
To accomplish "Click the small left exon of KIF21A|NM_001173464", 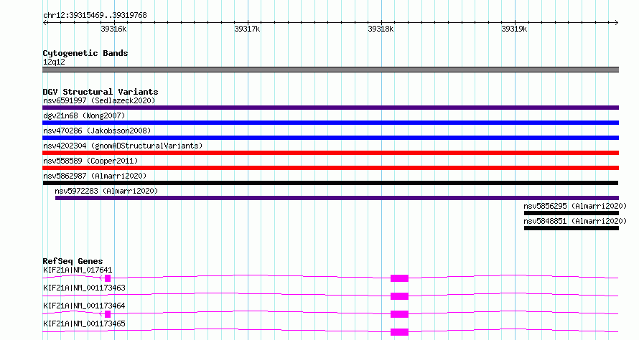I will (108, 314).
